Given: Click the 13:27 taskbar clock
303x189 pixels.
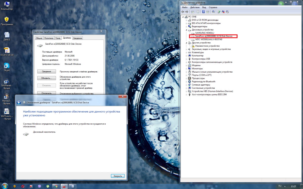Looking at the screenshot, I should pyautogui.click(x=293, y=186).
